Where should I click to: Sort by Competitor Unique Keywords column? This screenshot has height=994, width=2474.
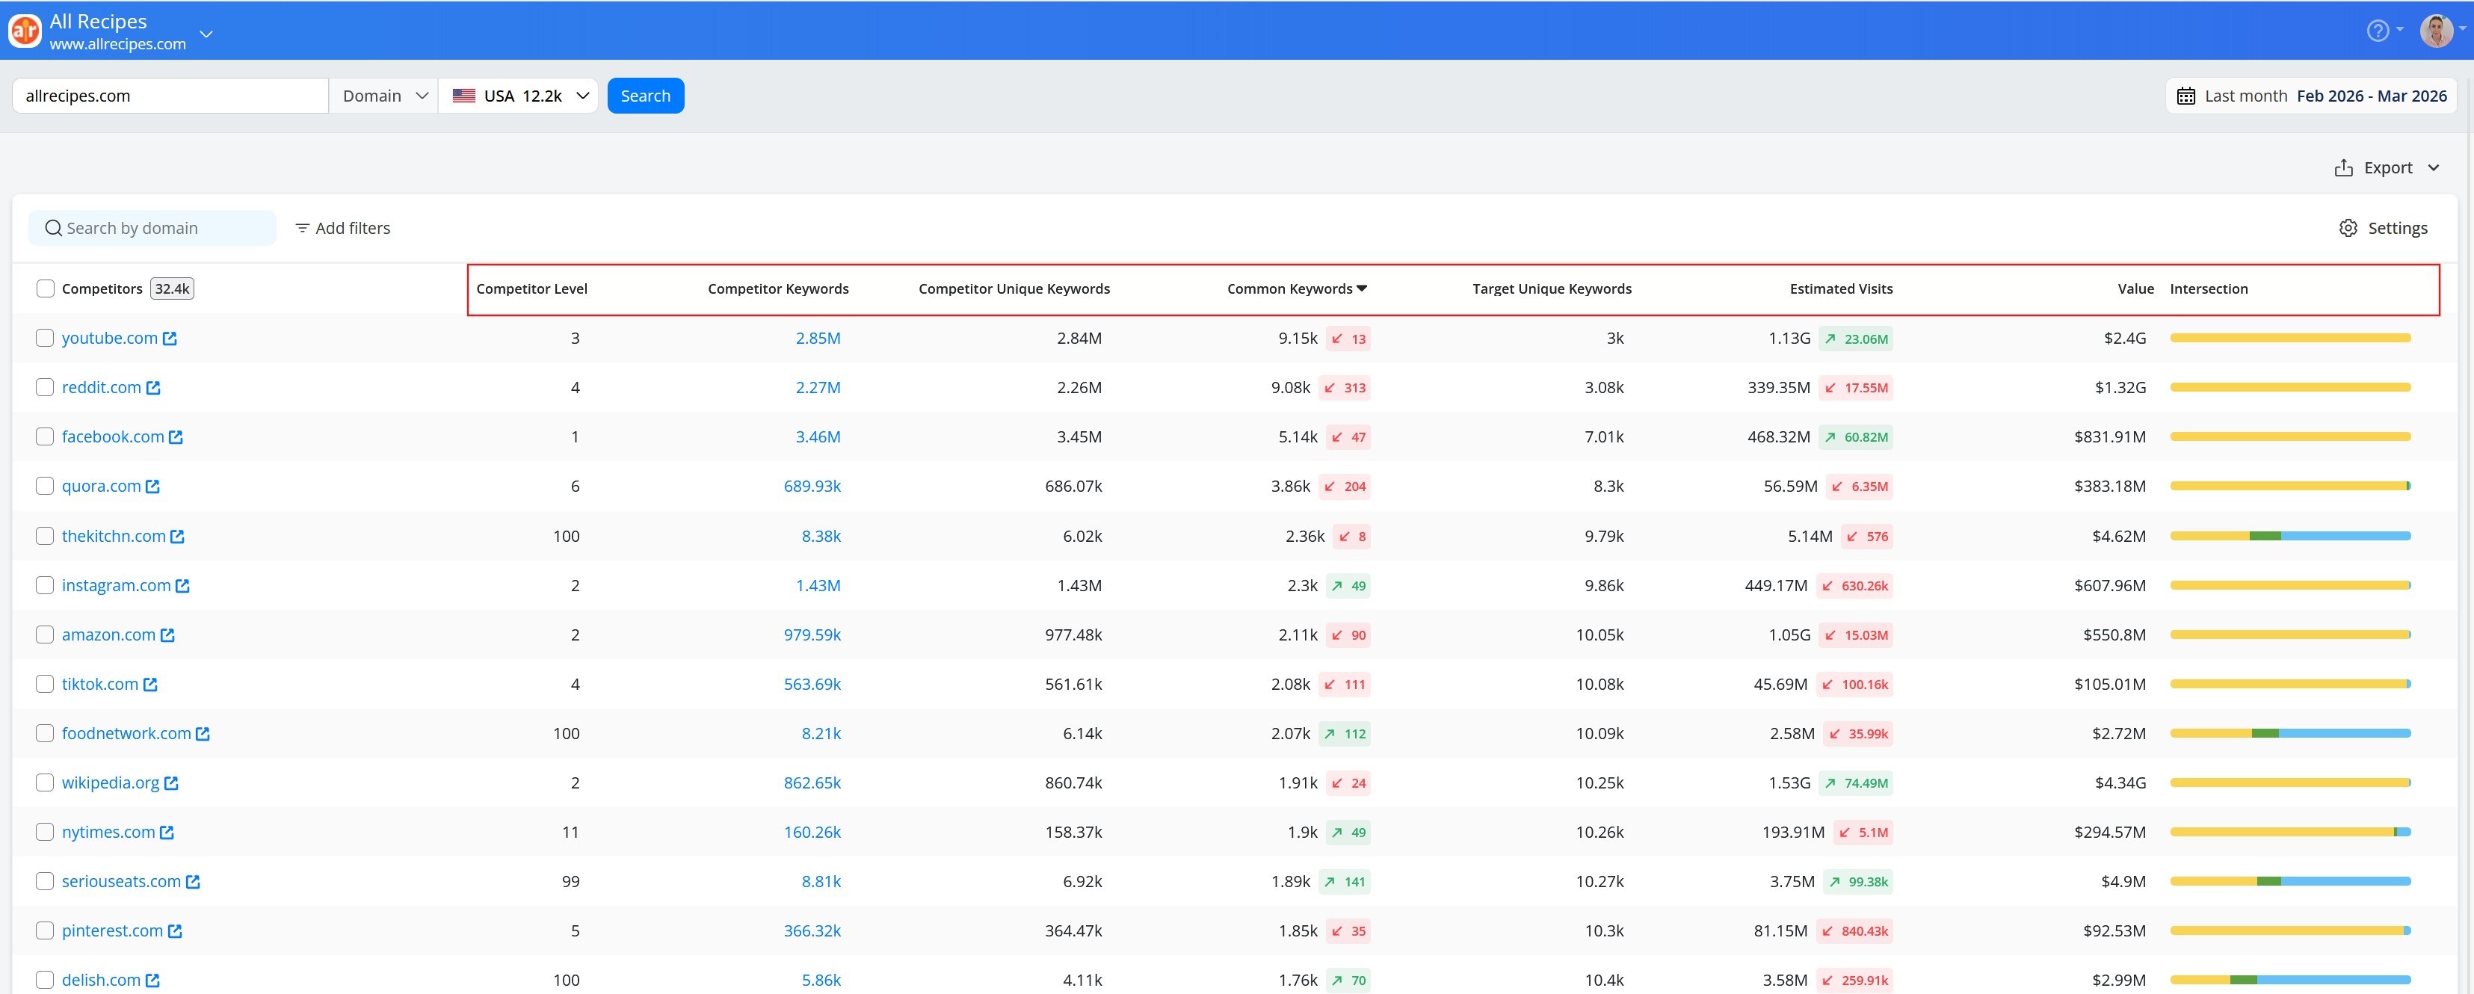[1014, 289]
